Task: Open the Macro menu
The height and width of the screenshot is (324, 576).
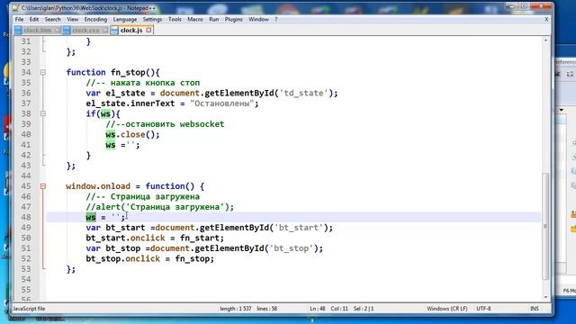Action: (195, 19)
